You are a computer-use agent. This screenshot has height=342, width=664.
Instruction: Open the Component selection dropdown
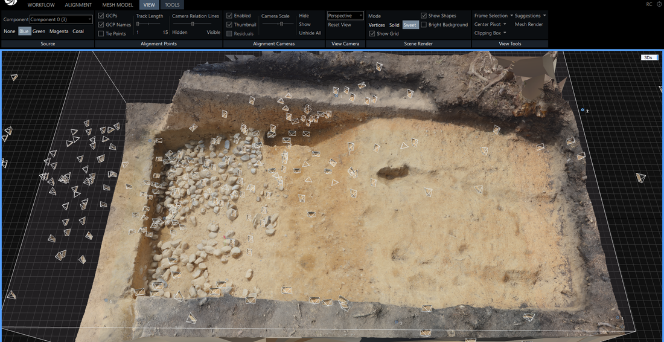pos(61,20)
